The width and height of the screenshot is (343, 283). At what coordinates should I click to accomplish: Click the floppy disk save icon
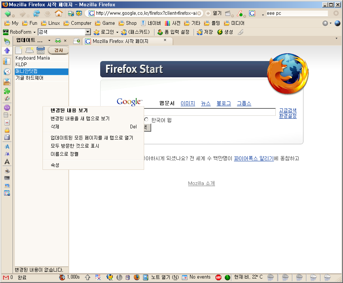click(x=7, y=138)
